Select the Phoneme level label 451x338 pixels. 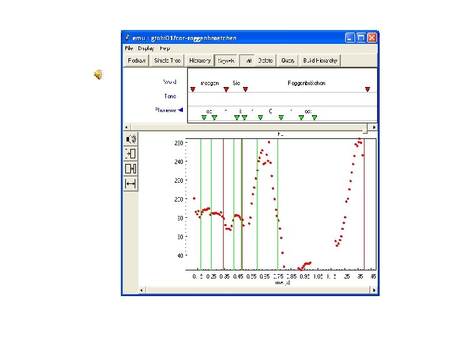(x=165, y=110)
